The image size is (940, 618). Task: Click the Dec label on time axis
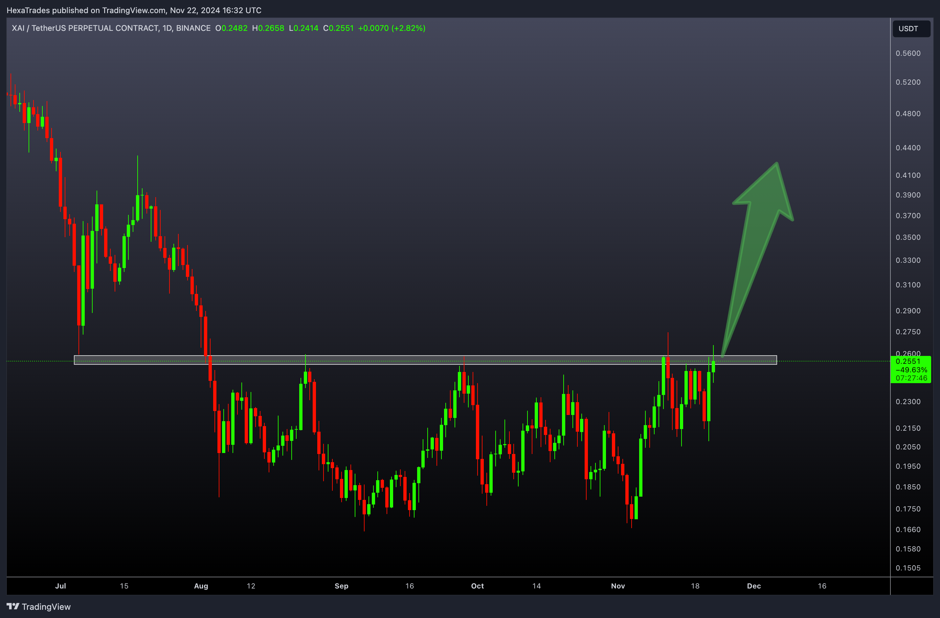tap(754, 586)
